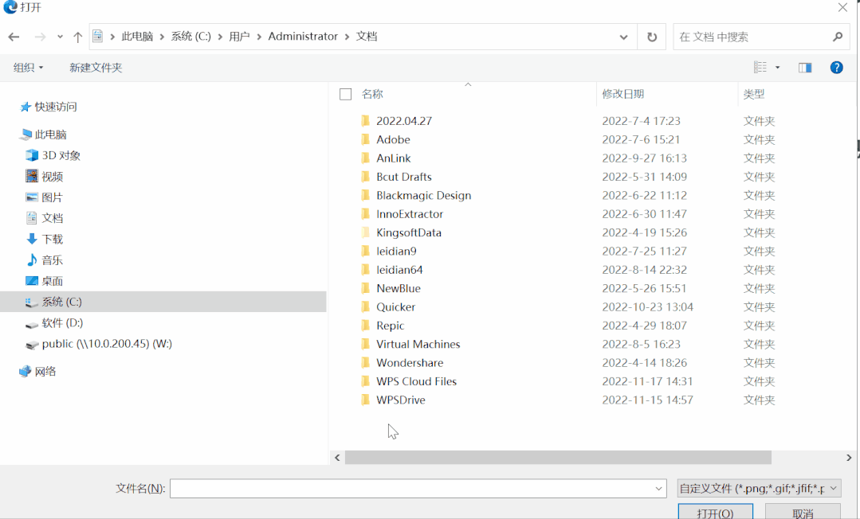The height and width of the screenshot is (519, 860).
Task: Change view layout icon
Action: [x=760, y=67]
